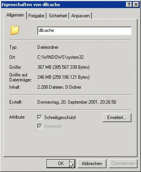Open the Erweitert... attributes dialog
Image resolution: width=141 pixels, height=172 pixels.
coord(117,117)
